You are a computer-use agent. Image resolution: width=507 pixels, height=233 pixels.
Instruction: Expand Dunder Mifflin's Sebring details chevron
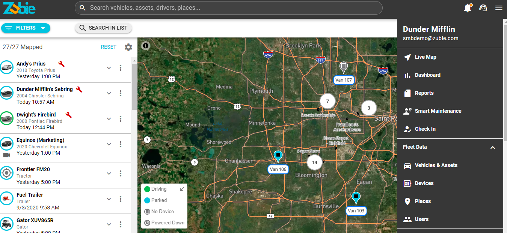click(x=109, y=93)
